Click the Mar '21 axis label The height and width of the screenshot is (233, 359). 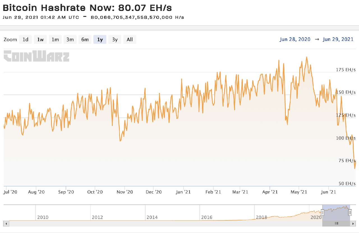tap(240, 192)
